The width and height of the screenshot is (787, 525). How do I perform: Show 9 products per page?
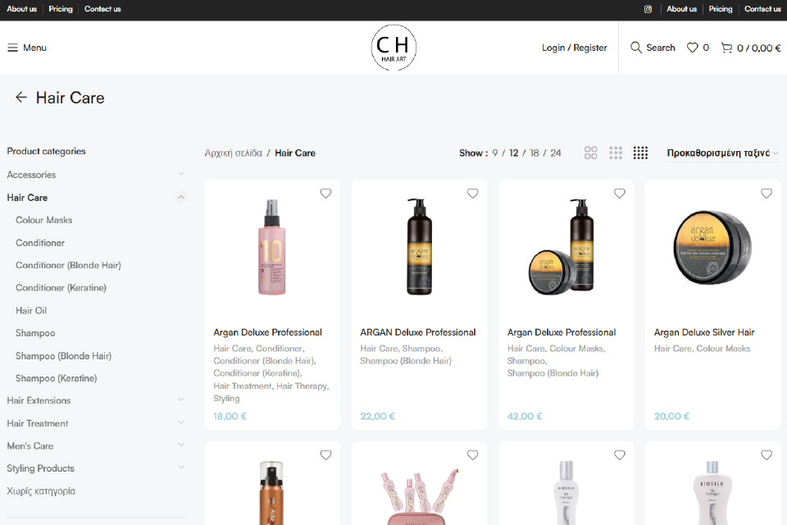[x=495, y=153]
